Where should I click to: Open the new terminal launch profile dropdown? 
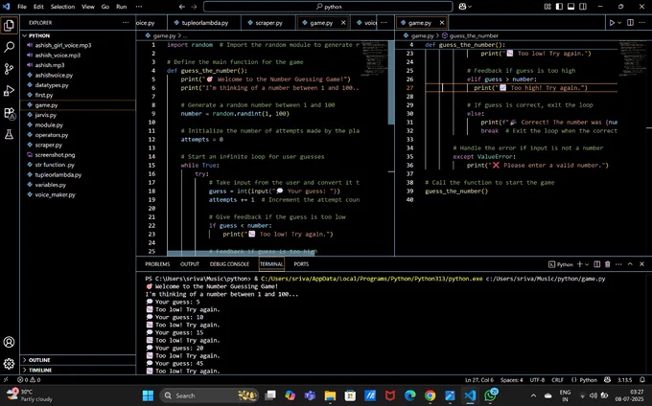tap(587, 264)
